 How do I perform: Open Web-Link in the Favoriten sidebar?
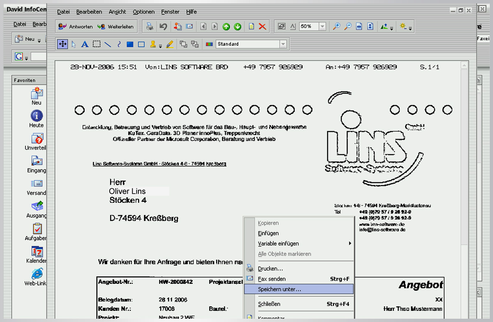(x=37, y=277)
